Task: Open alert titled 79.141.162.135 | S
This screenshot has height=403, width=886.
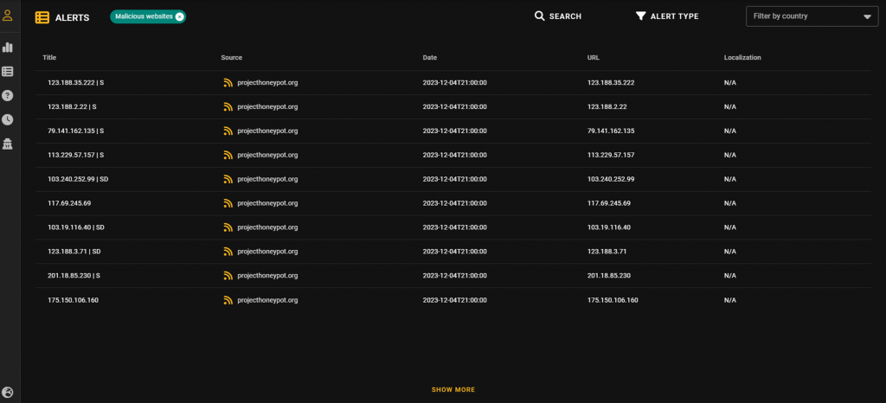Action: (76, 131)
